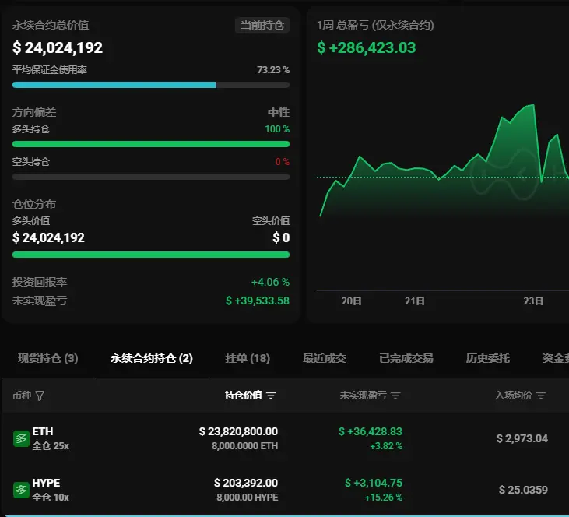Sort by position value column icon
Screen dimensions: 569x517
(271, 396)
